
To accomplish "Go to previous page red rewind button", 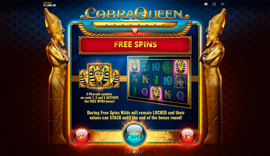I will coord(82,137).
